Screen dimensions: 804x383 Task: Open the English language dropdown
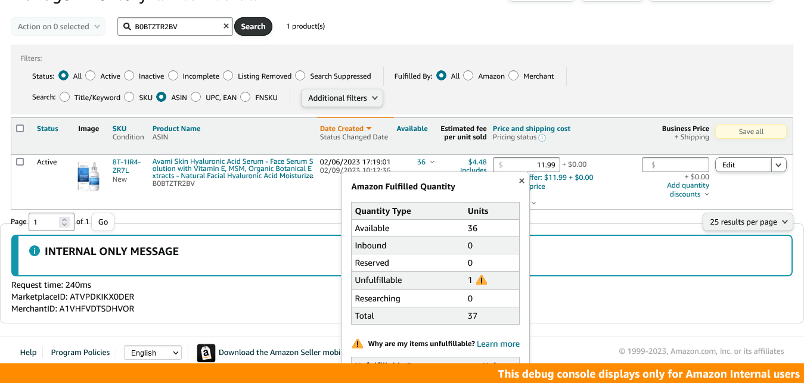point(153,353)
